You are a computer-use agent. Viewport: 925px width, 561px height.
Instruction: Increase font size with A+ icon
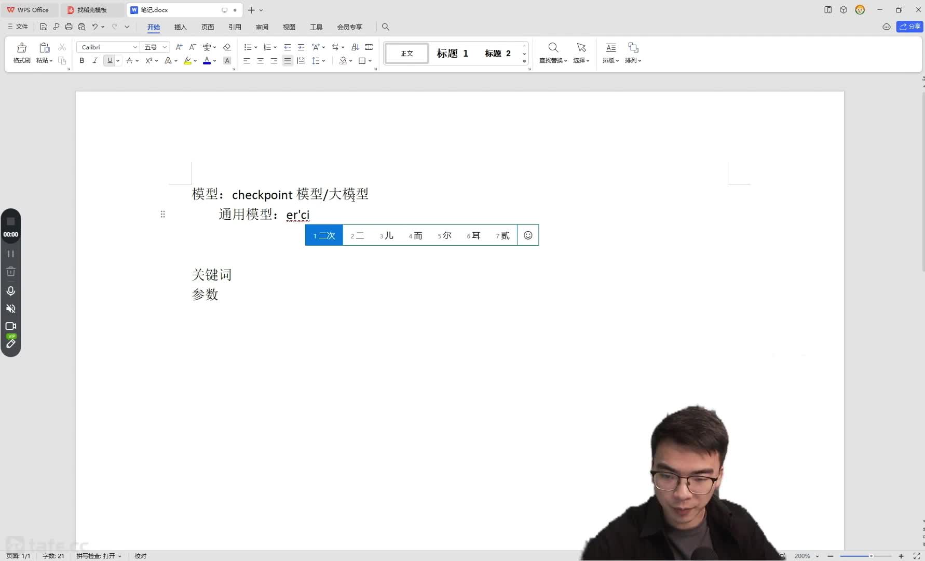coord(179,47)
